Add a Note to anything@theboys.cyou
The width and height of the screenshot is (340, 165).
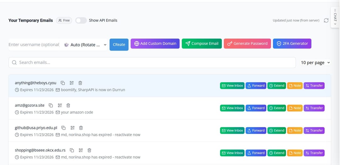click(295, 86)
